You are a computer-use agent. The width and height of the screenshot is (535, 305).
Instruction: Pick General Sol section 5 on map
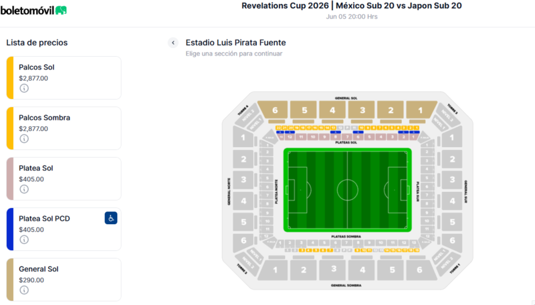[x=304, y=110]
